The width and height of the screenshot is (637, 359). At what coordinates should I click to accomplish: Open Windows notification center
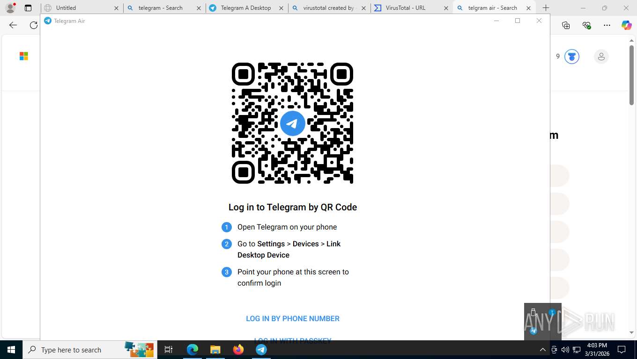[622, 350]
